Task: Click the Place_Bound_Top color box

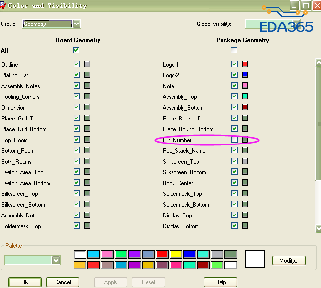Action: [245, 118]
